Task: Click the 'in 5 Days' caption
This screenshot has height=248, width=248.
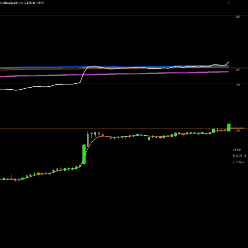Action: tap(238, 162)
